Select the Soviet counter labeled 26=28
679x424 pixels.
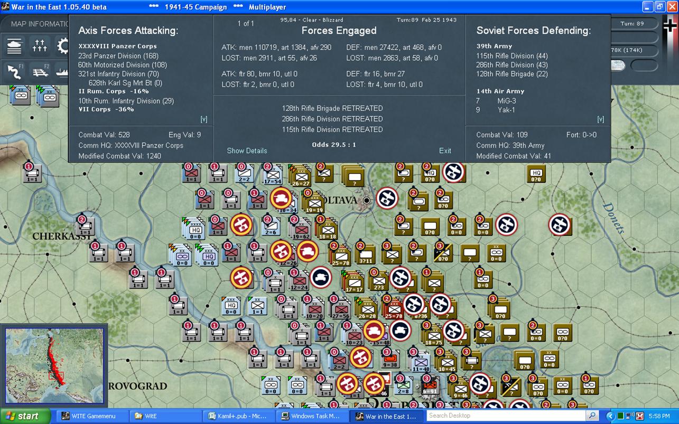tap(367, 308)
